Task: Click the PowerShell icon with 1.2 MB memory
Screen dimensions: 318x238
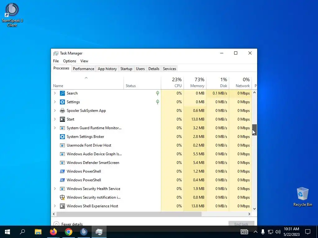Action: pos(62,171)
